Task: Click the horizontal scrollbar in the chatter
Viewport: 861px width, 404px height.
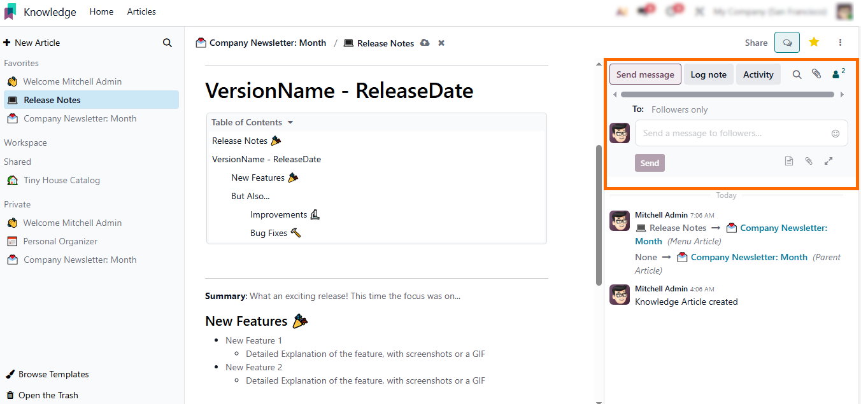Action: 727,95
